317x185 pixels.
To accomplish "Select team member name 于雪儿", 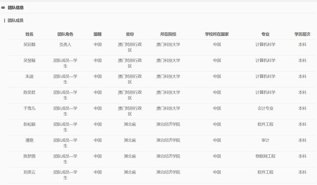I will 29,109.
